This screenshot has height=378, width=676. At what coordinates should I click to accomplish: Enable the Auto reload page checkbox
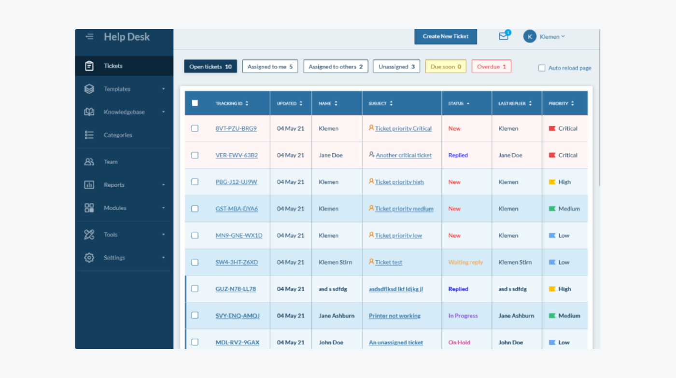click(542, 68)
